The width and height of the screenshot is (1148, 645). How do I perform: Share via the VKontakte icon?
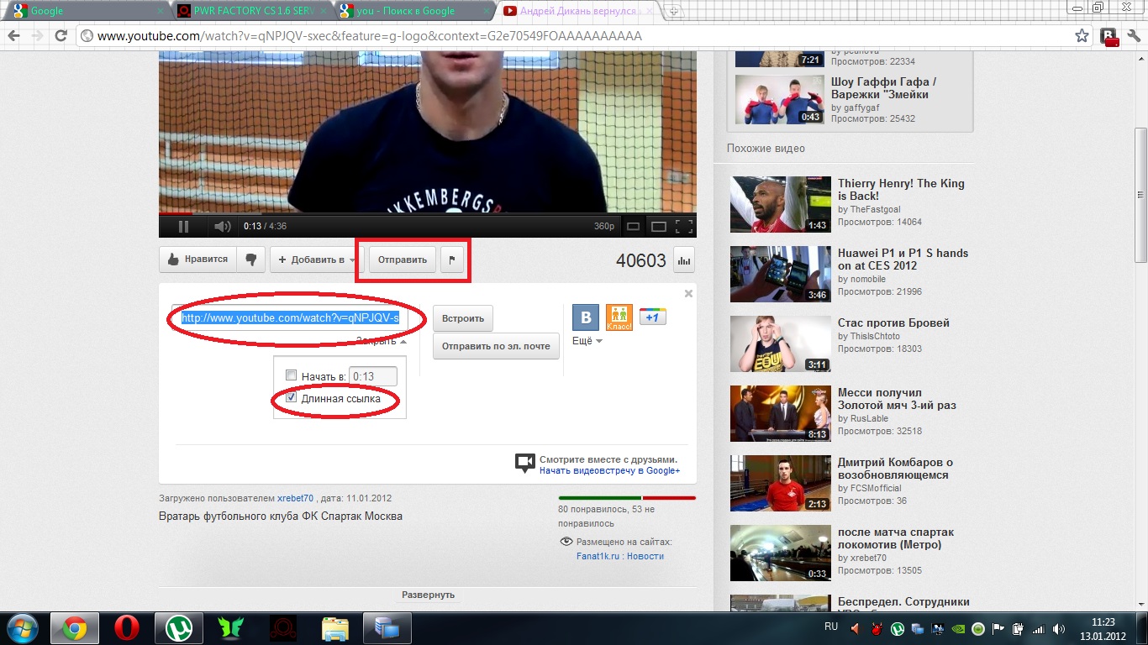pos(585,317)
